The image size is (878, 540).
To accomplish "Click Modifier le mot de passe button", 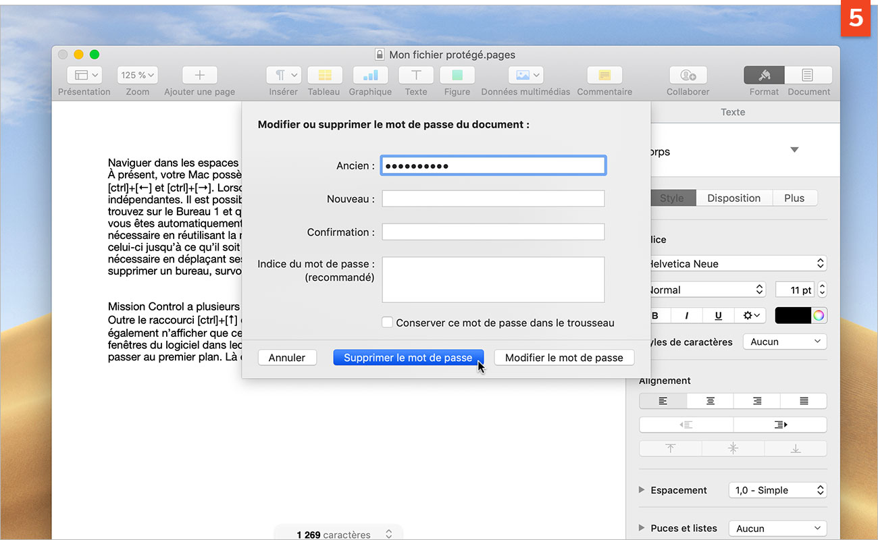I will [564, 358].
